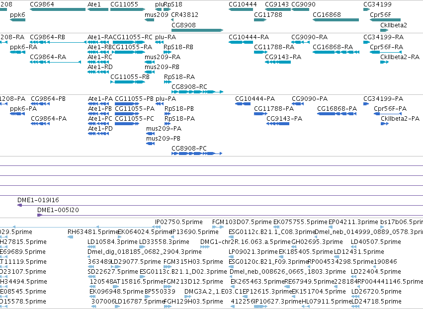Viewport: 423px width, 309px height.
Task: Open the CG11055 gene label
Action: tap(124, 4)
